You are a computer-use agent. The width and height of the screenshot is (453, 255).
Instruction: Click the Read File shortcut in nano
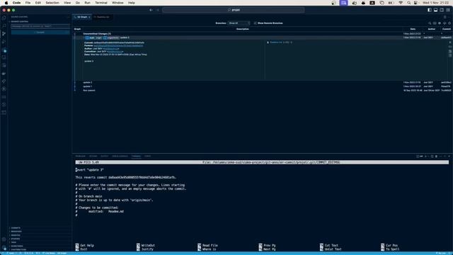pos(207,246)
